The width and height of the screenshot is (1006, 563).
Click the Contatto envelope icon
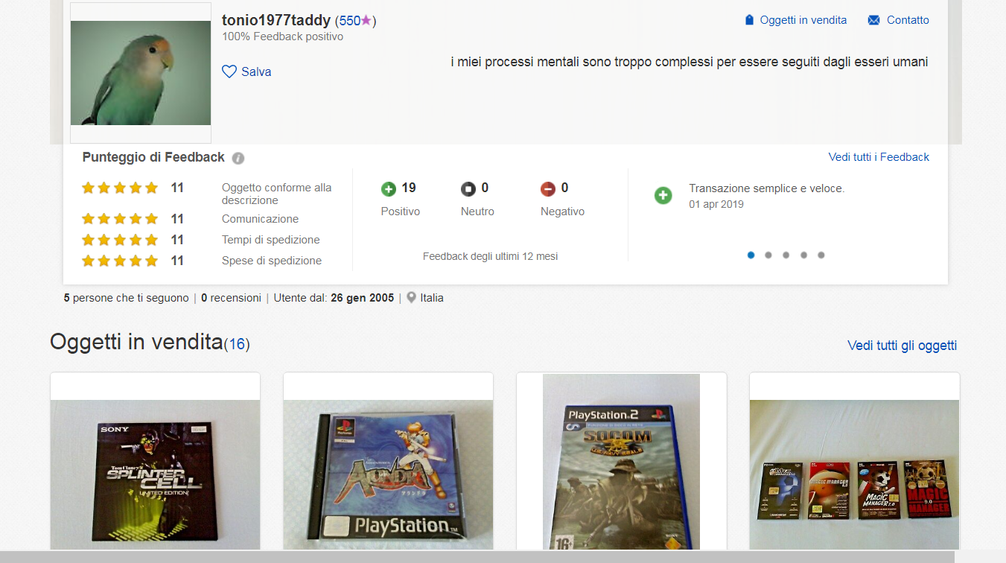(x=874, y=20)
